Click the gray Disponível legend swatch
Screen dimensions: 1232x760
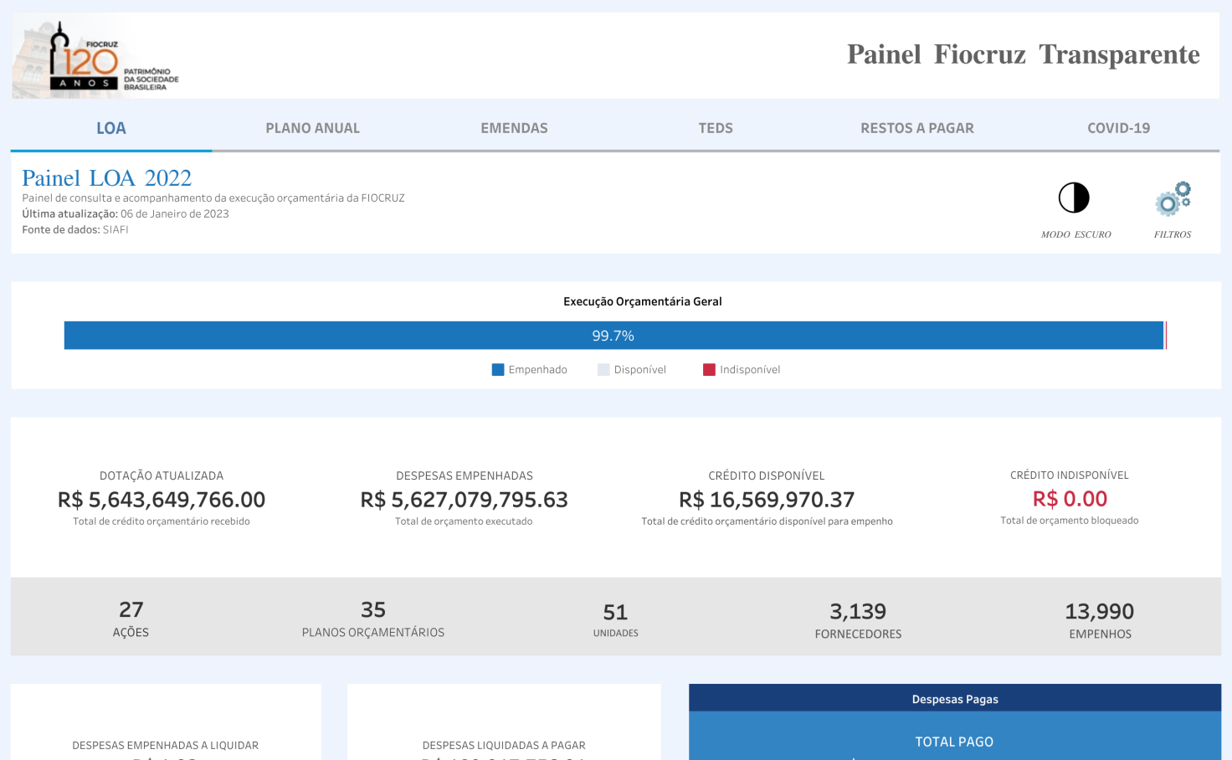point(603,370)
